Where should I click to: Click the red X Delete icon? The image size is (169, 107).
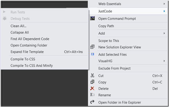point(92,89)
